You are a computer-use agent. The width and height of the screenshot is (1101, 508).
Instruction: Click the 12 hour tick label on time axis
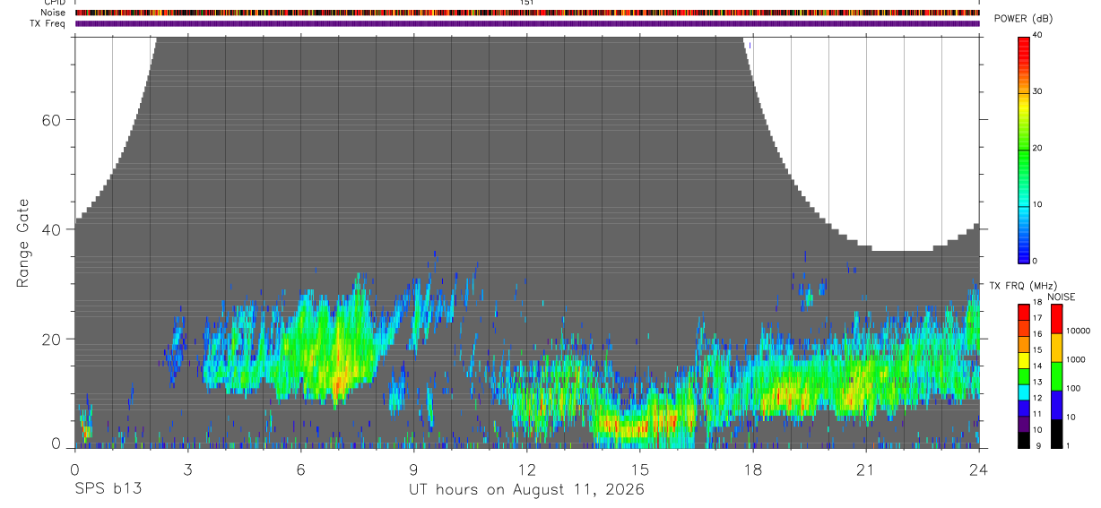(x=526, y=469)
